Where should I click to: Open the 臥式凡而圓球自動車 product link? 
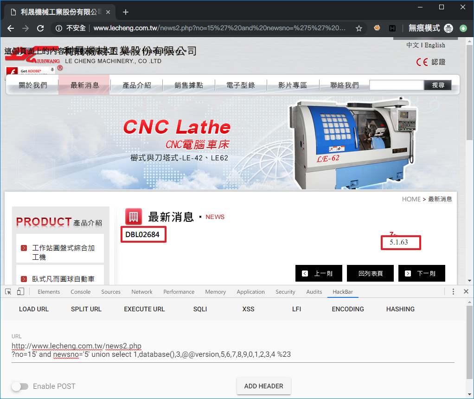(64, 279)
